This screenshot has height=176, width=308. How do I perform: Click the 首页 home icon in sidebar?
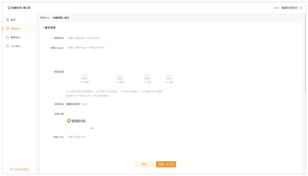(x=7, y=20)
